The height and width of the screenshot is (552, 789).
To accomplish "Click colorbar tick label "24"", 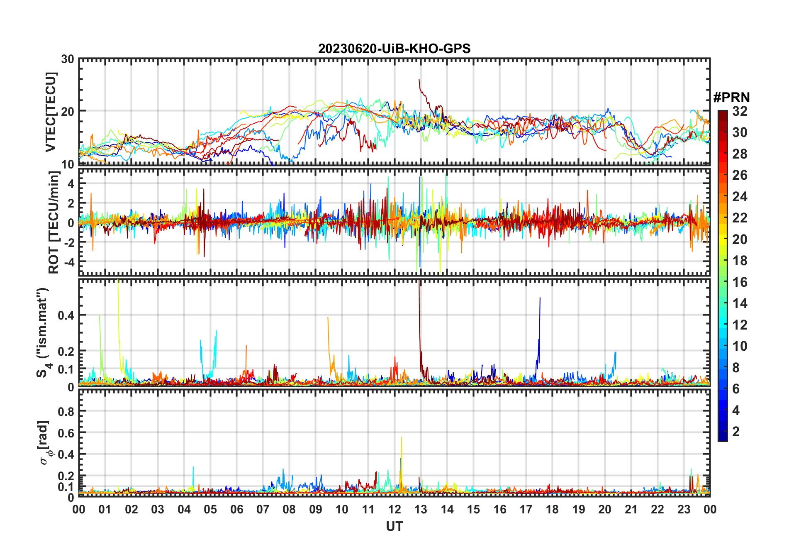I will (x=740, y=197).
